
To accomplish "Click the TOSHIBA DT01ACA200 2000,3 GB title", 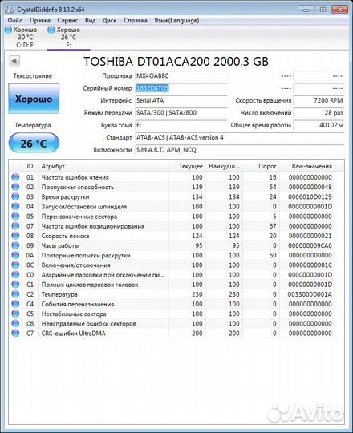I will 176,61.
